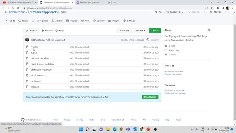The width and height of the screenshot is (236, 133).
Task: Select the Code tab
Action: (x=11, y=21)
